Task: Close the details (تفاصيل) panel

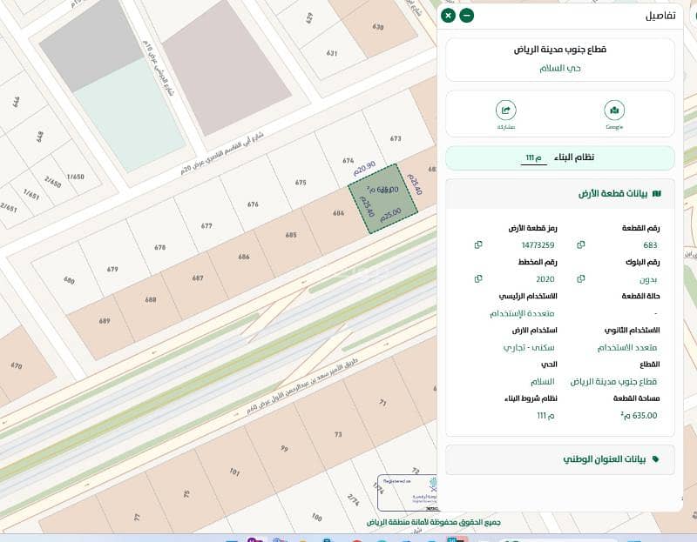Action: [448, 16]
